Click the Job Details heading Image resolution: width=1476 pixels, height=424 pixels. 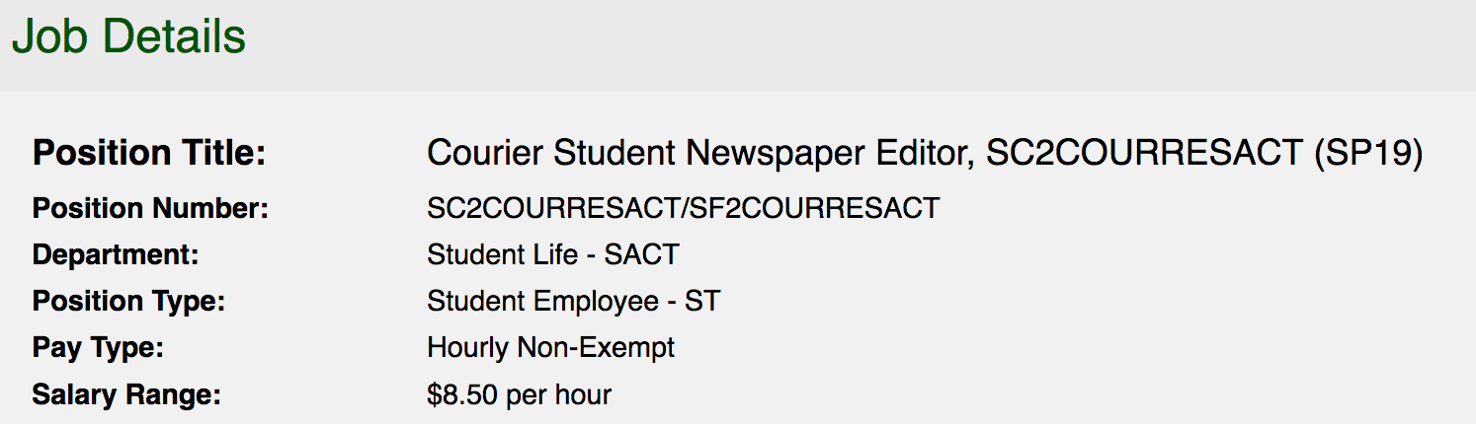click(128, 36)
